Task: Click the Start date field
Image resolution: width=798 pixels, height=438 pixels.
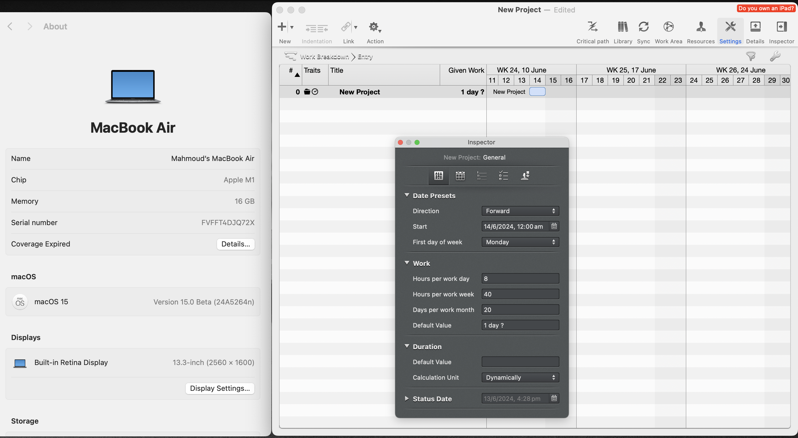Action: 515,226
